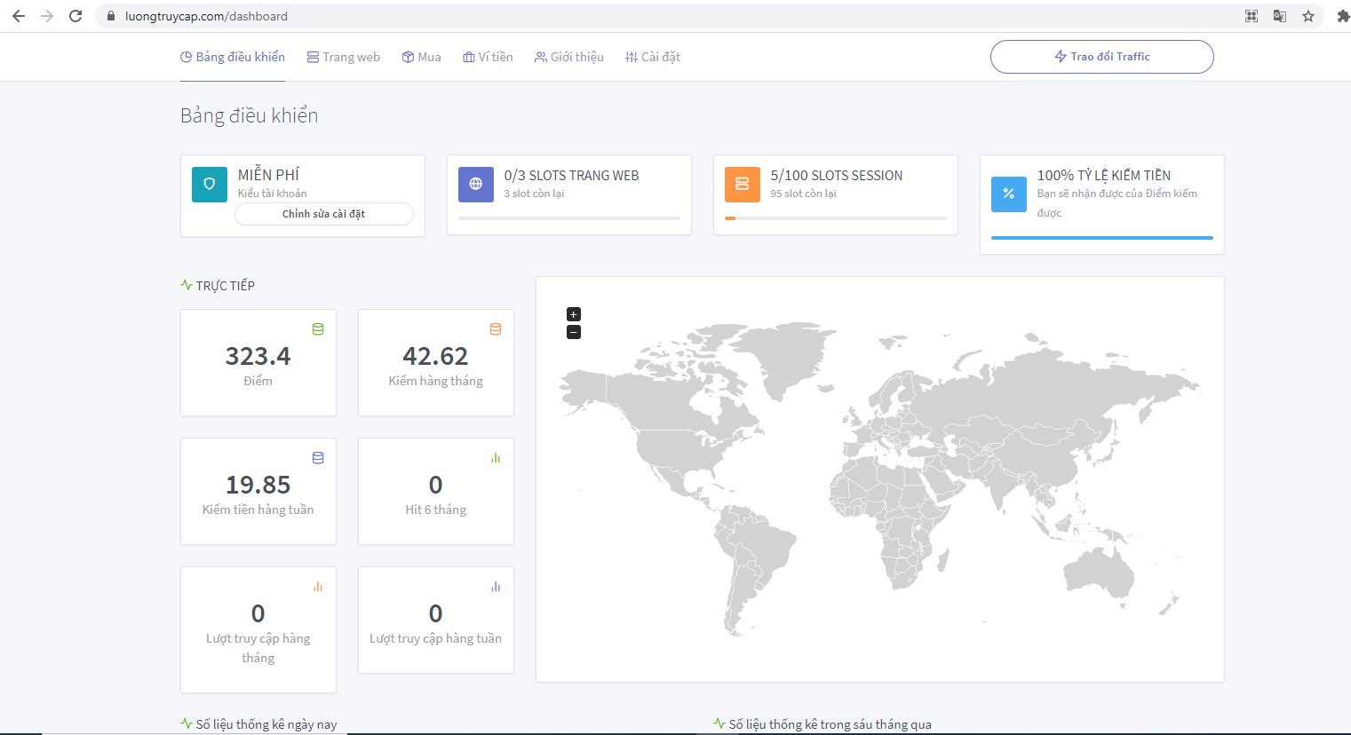This screenshot has height=735, width=1351.
Task: Switch to the Ví tiền tab
Action: pyautogui.click(x=488, y=57)
